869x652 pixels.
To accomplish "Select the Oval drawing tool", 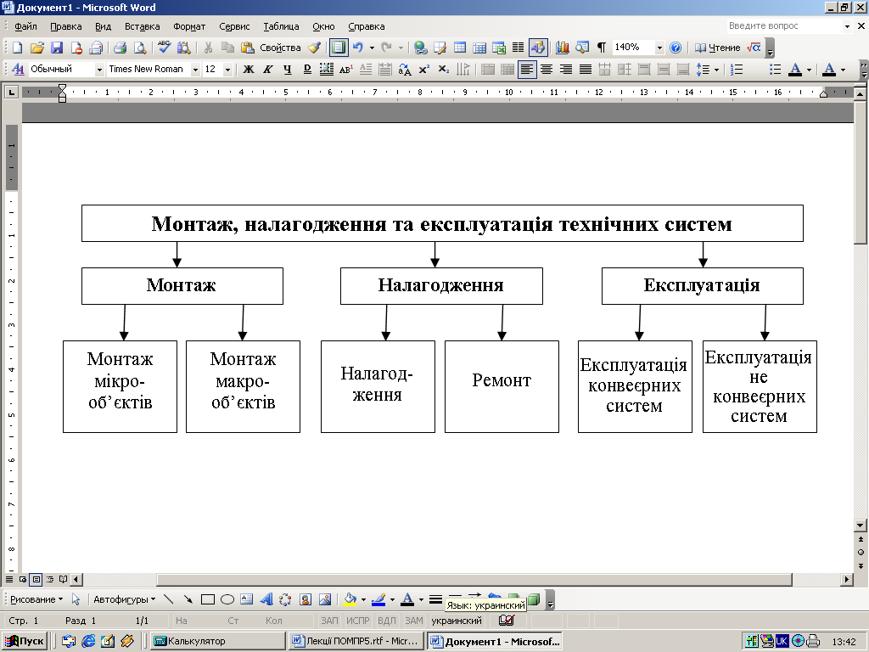I will point(227,599).
